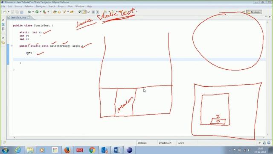
Task: Open Microsoft Word from the taskbar
Action: [x=116, y=150]
